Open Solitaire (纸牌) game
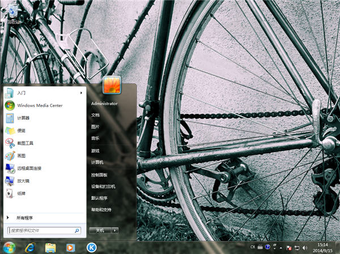 pyautogui.click(x=21, y=193)
